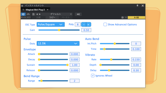Image resolution: width=166 pixels, height=93 pixels.
Task: Click the Vibrato Rate value field
Action: (136, 60)
